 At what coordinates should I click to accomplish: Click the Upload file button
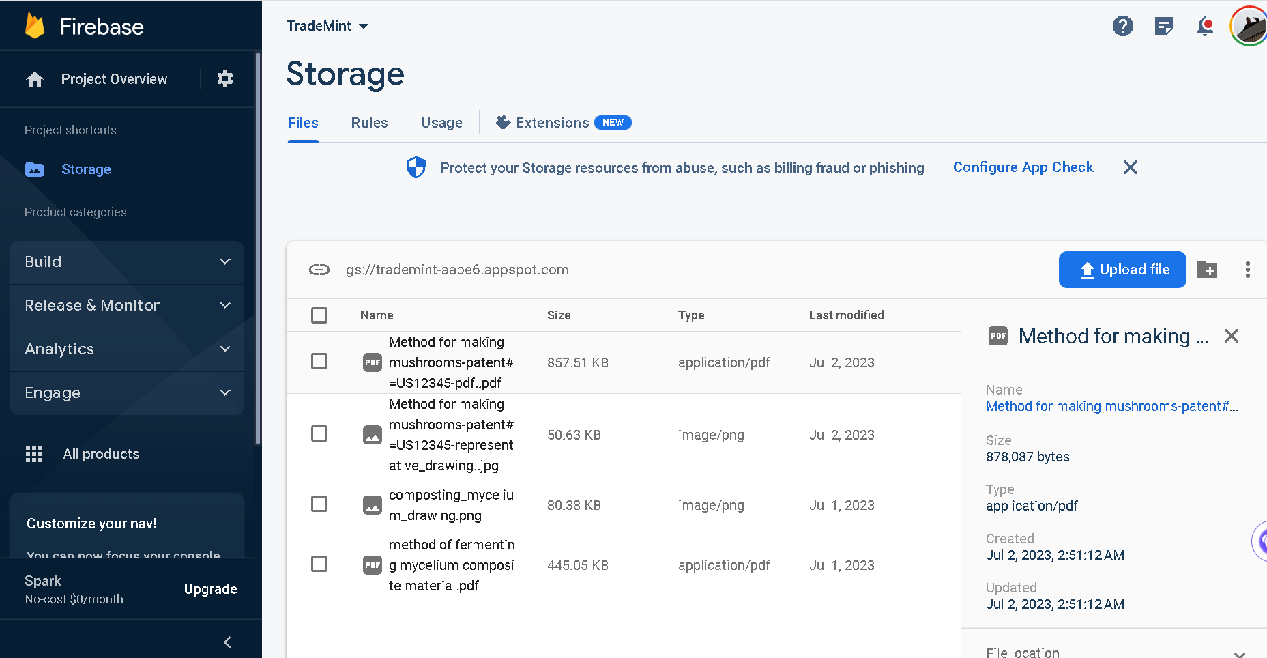tap(1122, 270)
